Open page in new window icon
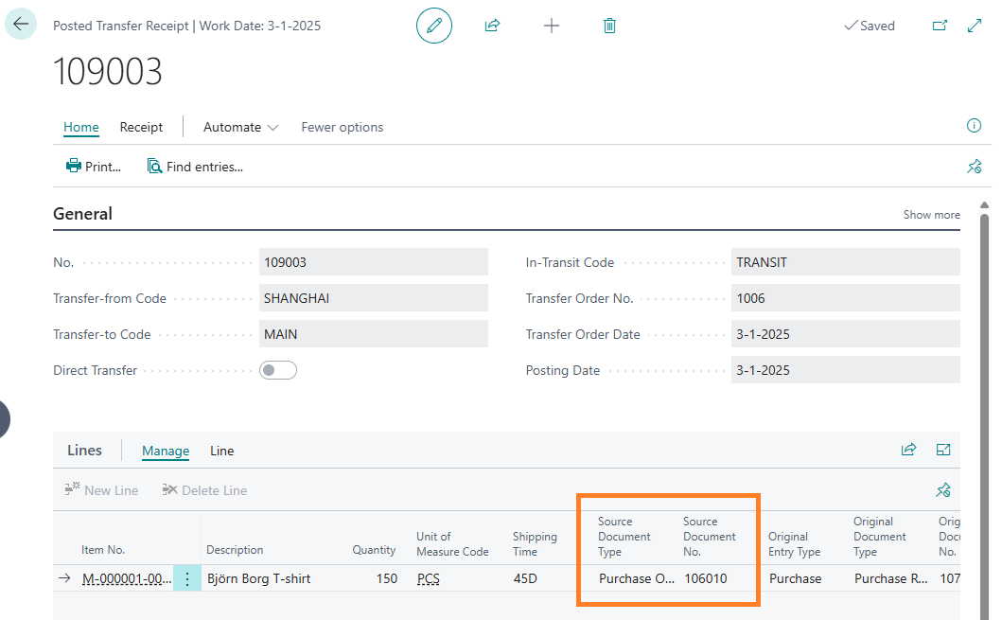This screenshot has height=620, width=1002. point(940,26)
